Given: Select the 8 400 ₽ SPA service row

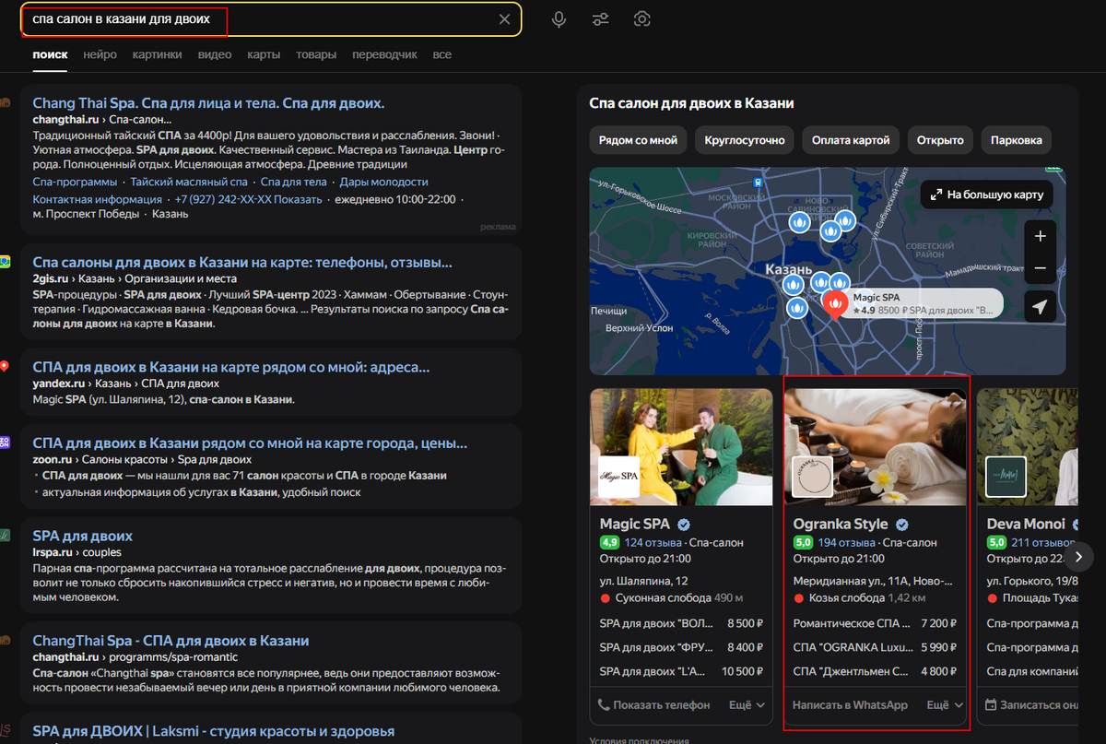Looking at the screenshot, I should pos(681,648).
